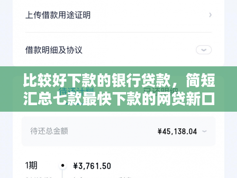Click the divider line above 借款明细及协议

118,32
